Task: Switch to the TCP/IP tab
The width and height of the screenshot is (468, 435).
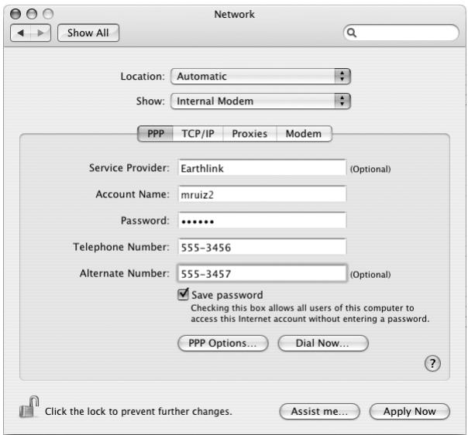Action: point(198,134)
